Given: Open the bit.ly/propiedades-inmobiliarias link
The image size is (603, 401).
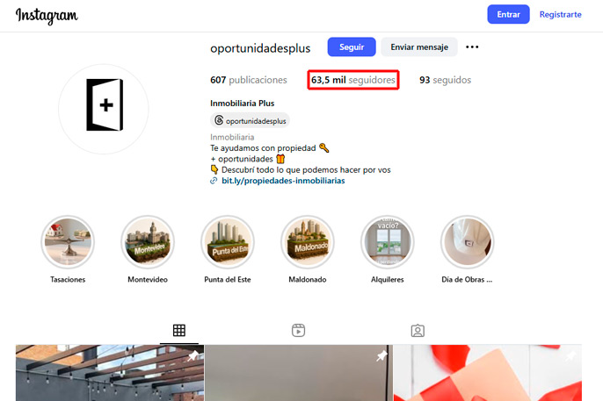Looking at the screenshot, I should tap(283, 181).
